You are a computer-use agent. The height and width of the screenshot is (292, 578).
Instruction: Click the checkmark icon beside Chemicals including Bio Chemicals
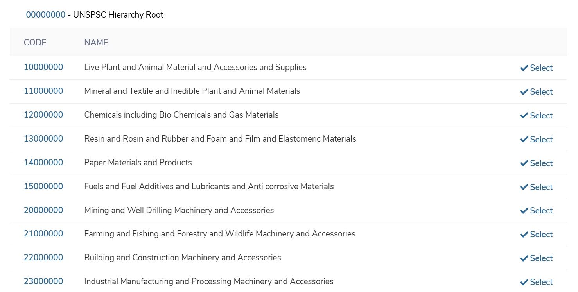pyautogui.click(x=524, y=116)
